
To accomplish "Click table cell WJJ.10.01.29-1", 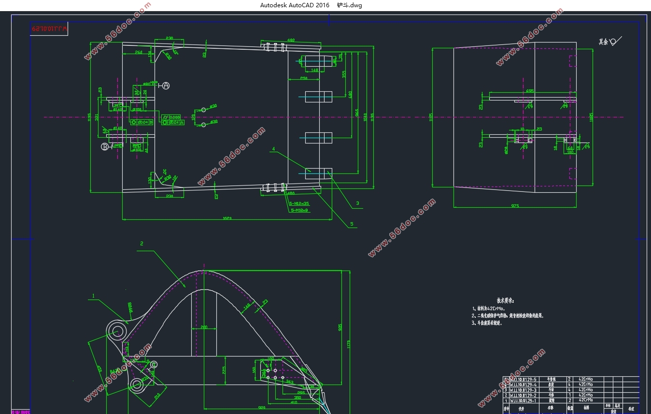I will click(x=523, y=400).
